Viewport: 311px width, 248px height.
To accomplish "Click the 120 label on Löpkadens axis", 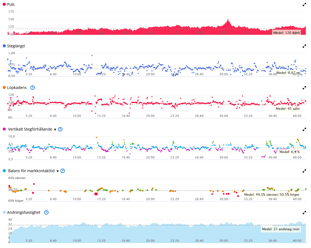I will click(x=11, y=95).
